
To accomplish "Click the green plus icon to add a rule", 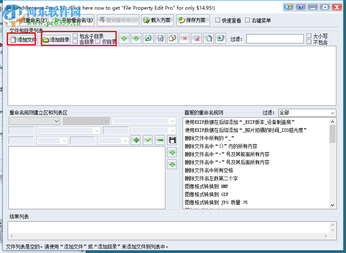I will point(136,140).
